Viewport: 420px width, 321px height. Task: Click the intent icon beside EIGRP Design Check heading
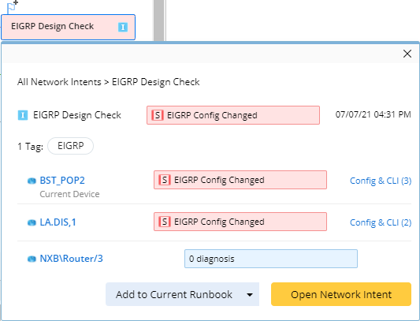(x=23, y=116)
